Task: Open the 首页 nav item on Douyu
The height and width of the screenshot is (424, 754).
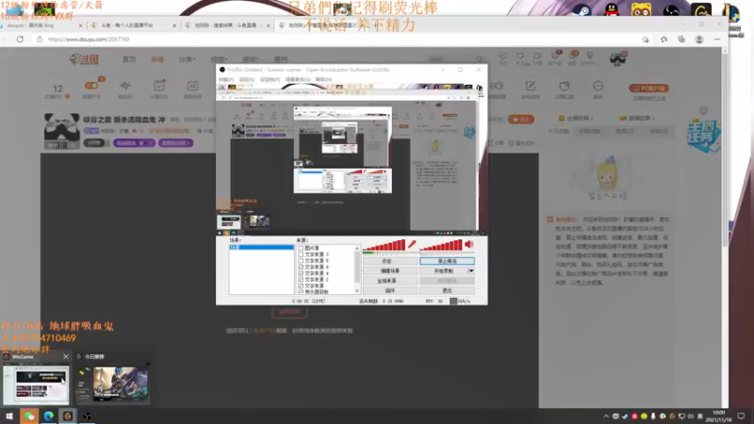Action: point(129,59)
